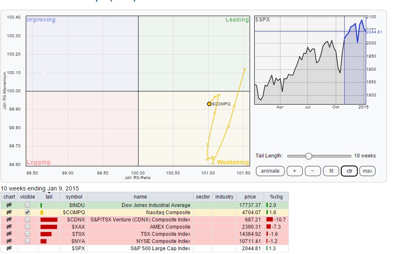Screen dimensions: 397x254
Task: Click the Leading quadrant label
Action: click(x=237, y=19)
